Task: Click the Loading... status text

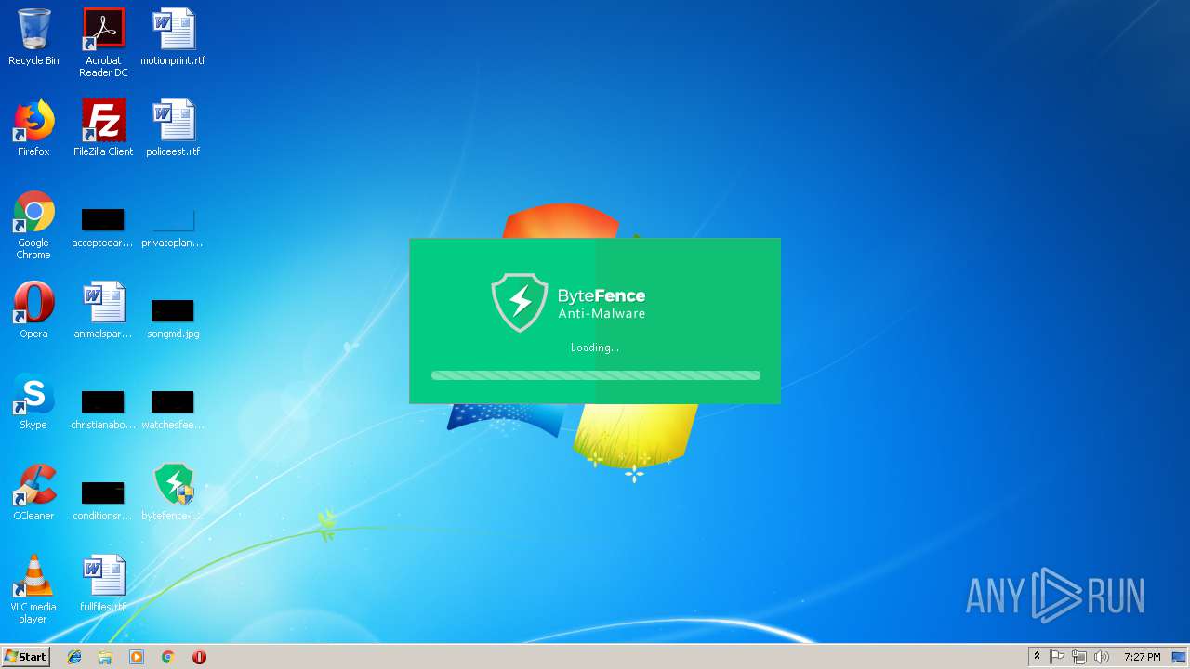Action: click(x=595, y=348)
